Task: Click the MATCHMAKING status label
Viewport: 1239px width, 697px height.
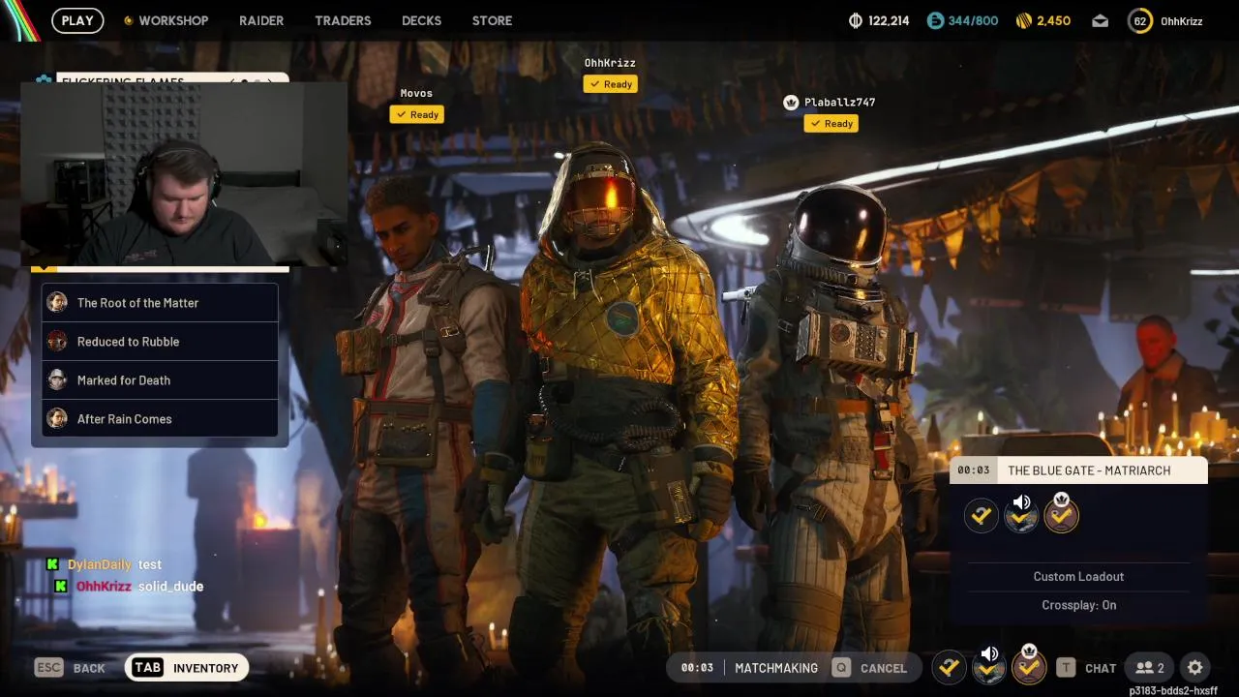Action: click(x=776, y=668)
